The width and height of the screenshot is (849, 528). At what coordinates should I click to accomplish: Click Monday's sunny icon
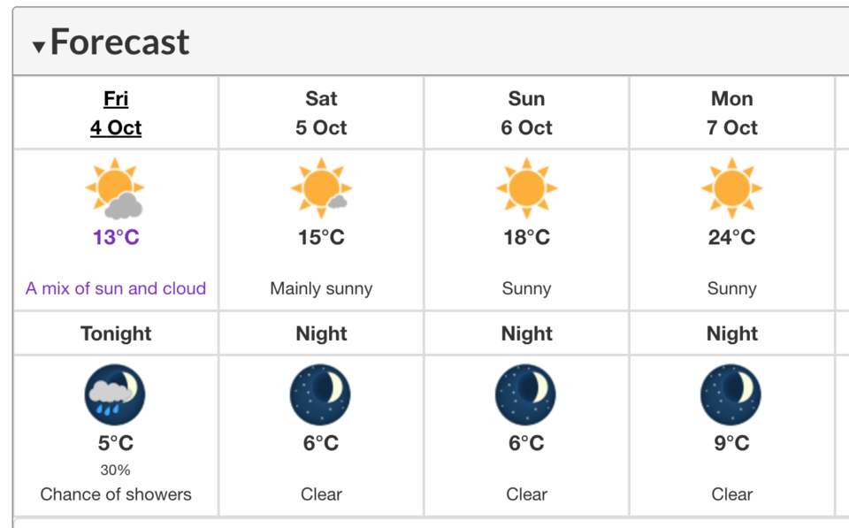(731, 187)
